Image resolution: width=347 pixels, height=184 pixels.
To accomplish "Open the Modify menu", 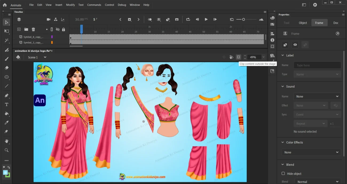I will (70, 5).
